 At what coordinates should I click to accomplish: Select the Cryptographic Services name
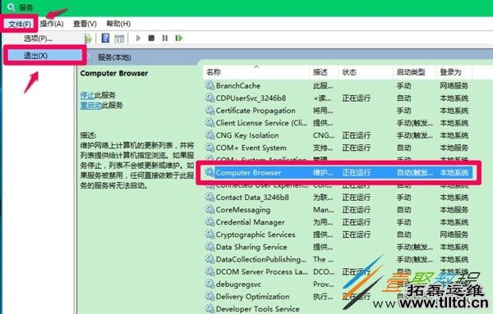pyautogui.click(x=256, y=234)
